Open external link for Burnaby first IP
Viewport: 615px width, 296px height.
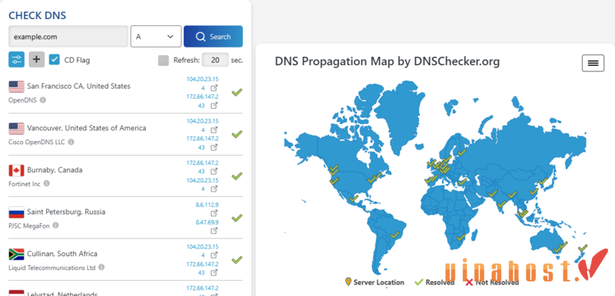214,171
